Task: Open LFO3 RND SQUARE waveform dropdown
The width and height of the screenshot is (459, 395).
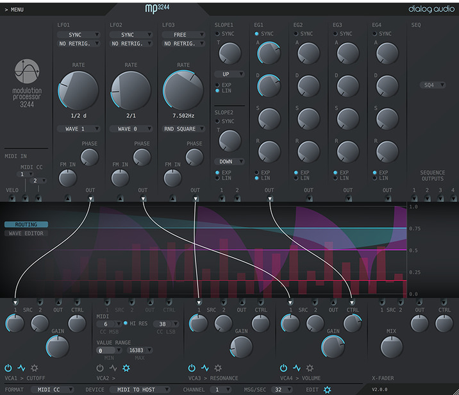Action: (x=183, y=129)
